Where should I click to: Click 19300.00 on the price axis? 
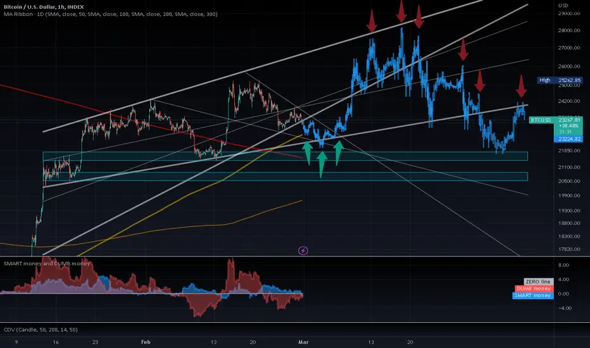(569, 211)
